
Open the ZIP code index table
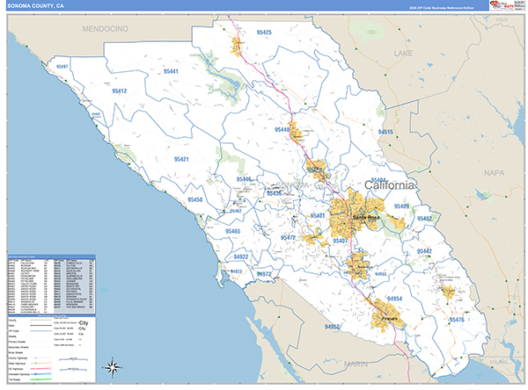tap(51, 285)
